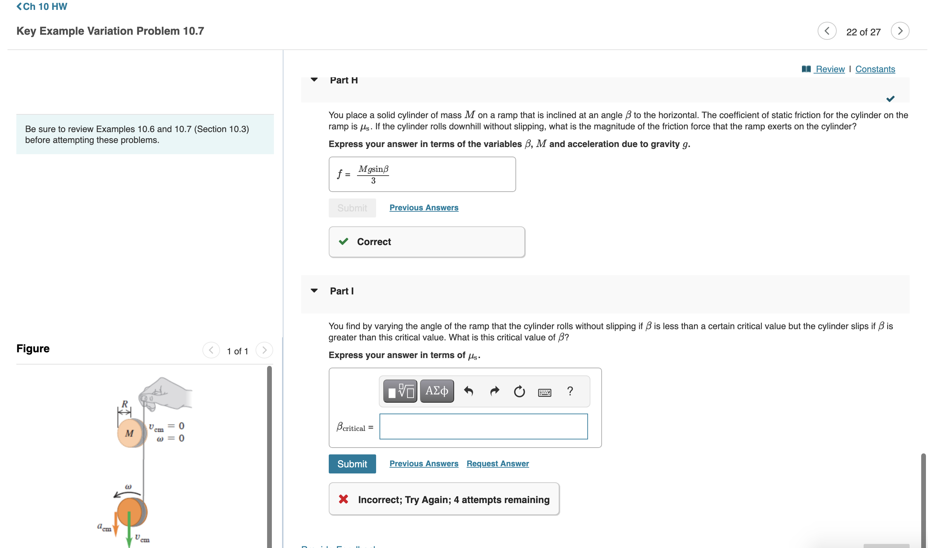Viewport: 928px width, 548px height.
Task: Open the Constants link
Action: (x=875, y=69)
